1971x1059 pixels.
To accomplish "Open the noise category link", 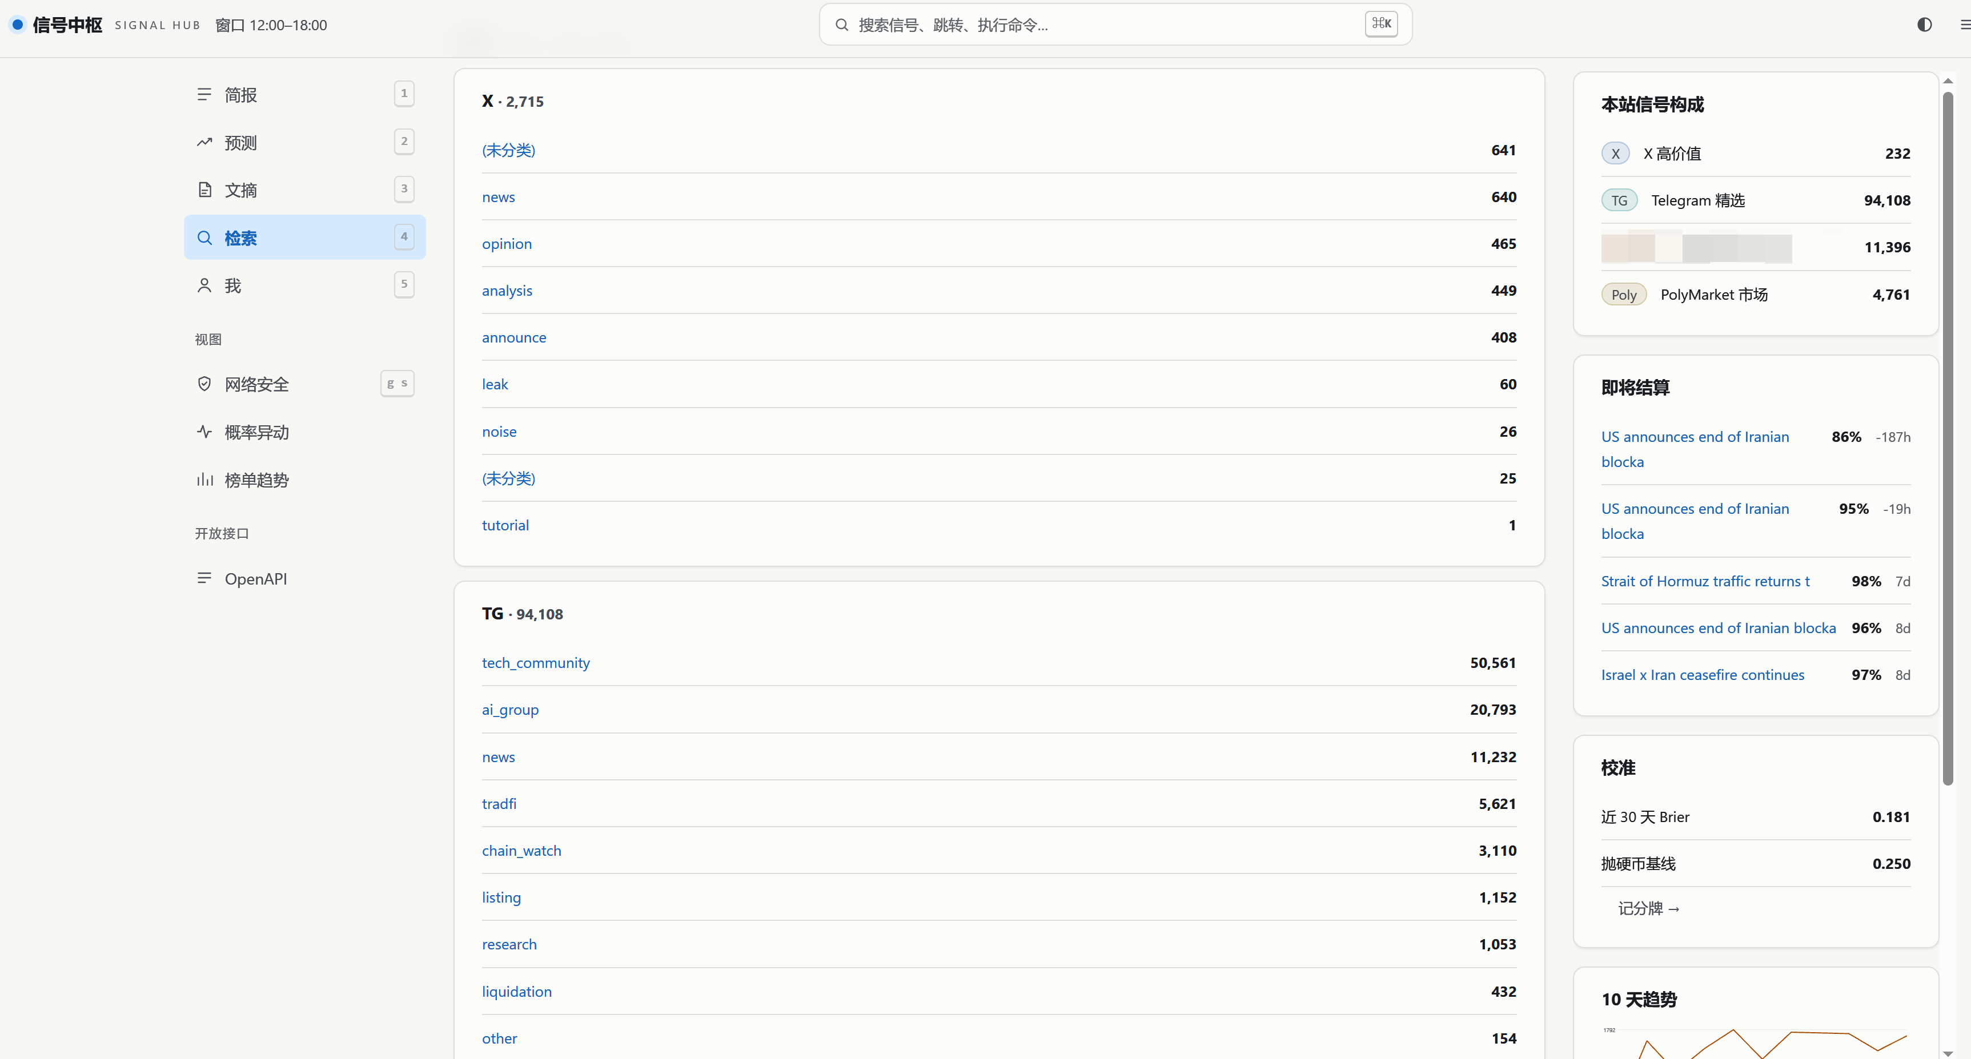I will click(499, 432).
